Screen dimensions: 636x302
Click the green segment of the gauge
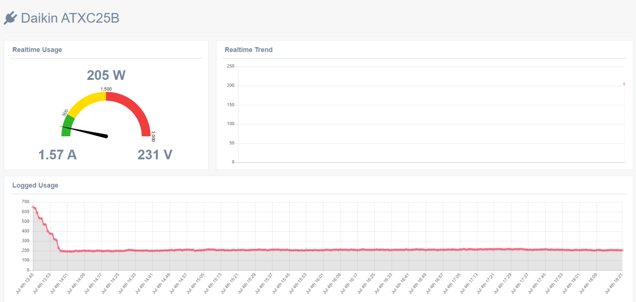(x=67, y=126)
